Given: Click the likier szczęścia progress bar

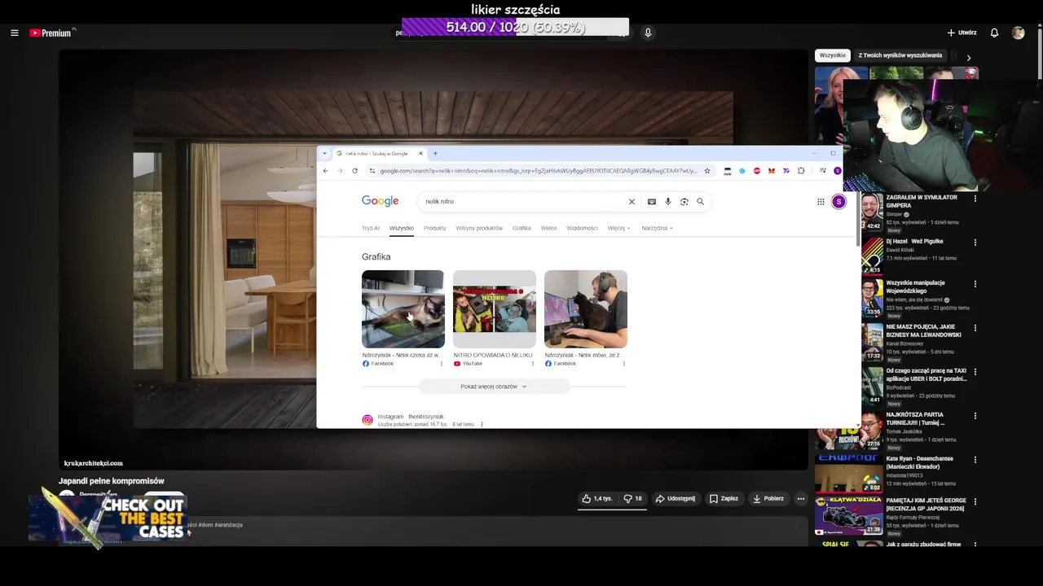Looking at the screenshot, I should pos(516,27).
